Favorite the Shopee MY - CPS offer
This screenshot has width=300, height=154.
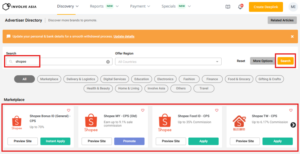click(143, 110)
